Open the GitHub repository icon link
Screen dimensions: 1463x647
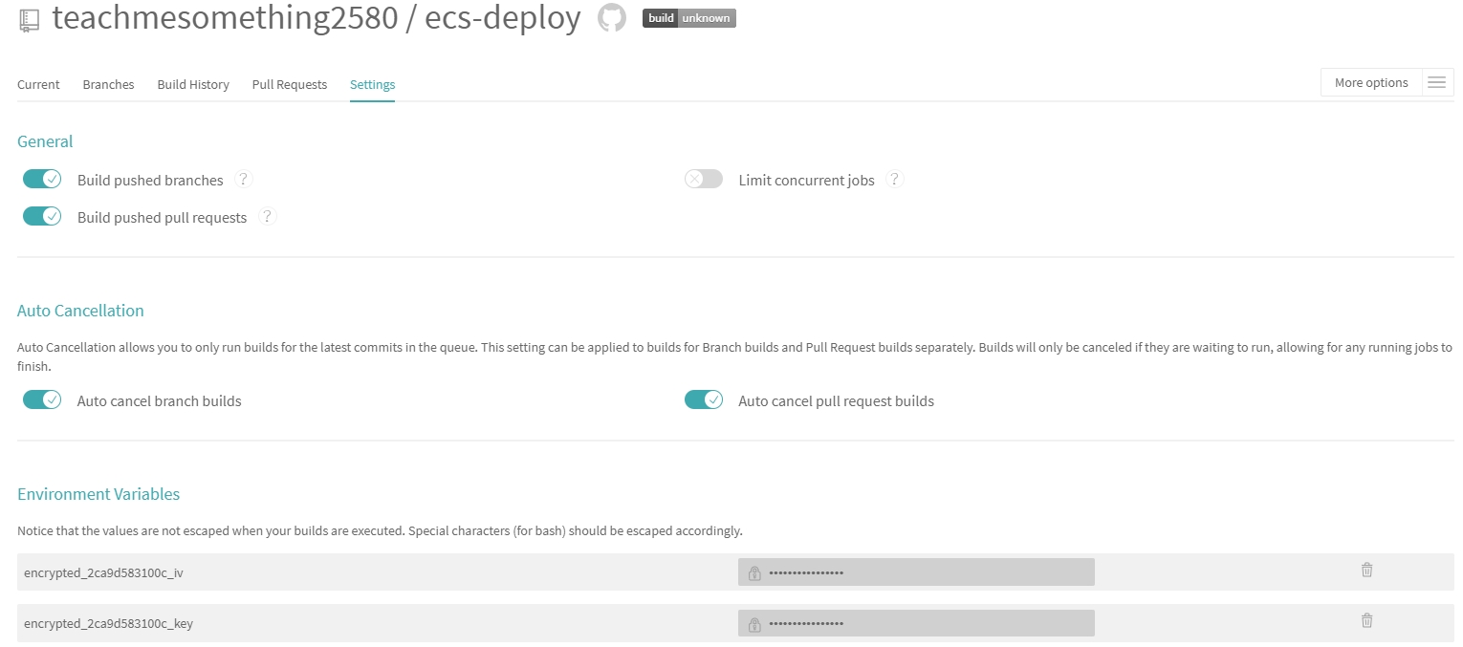pos(612,18)
